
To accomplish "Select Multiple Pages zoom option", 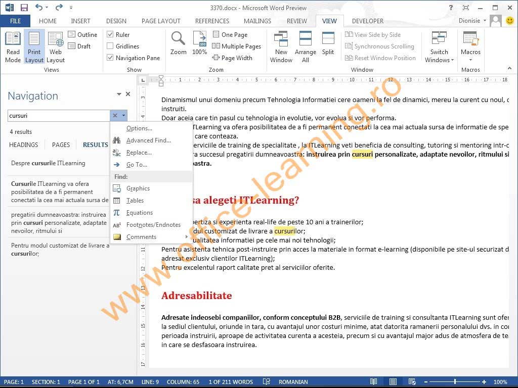I will tap(237, 46).
